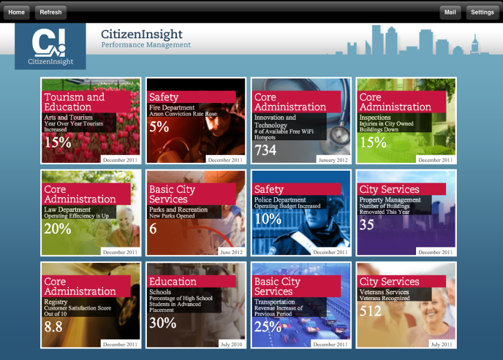Open the Mail button
Screen dimensions: 503x360
point(450,12)
